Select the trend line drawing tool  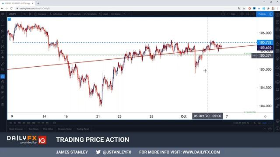pyautogui.click(x=3, y=26)
